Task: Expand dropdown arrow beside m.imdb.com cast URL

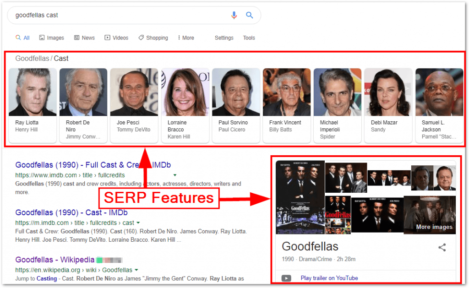Action: [138, 223]
